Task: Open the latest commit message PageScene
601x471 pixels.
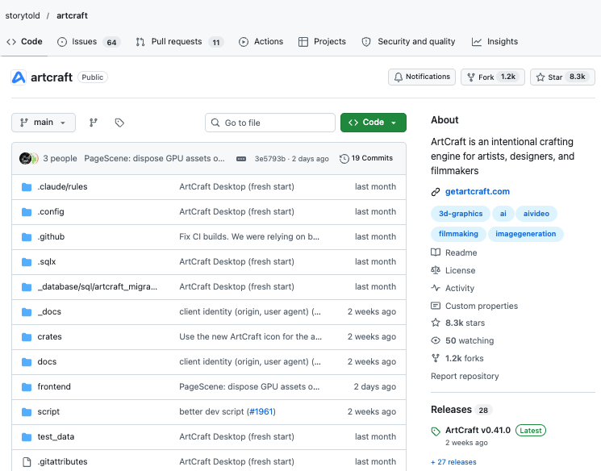Action: point(154,158)
